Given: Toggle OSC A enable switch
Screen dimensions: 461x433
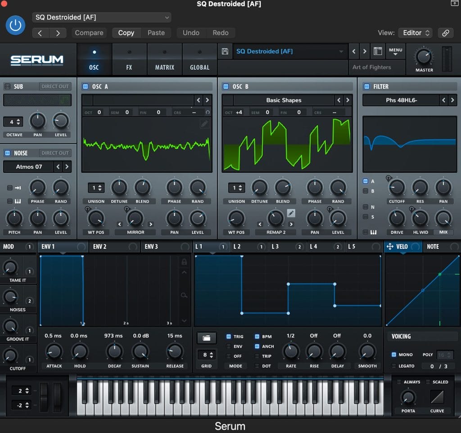Looking at the screenshot, I should (x=86, y=86).
